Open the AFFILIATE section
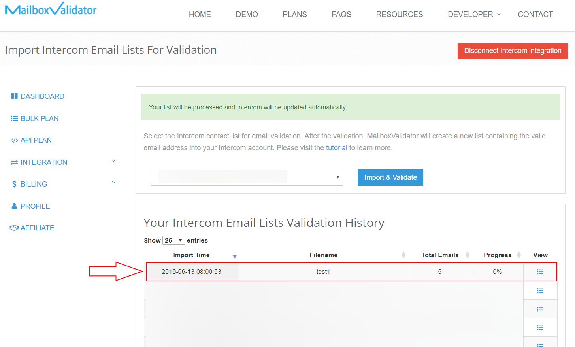This screenshot has width=575, height=347. coord(32,228)
